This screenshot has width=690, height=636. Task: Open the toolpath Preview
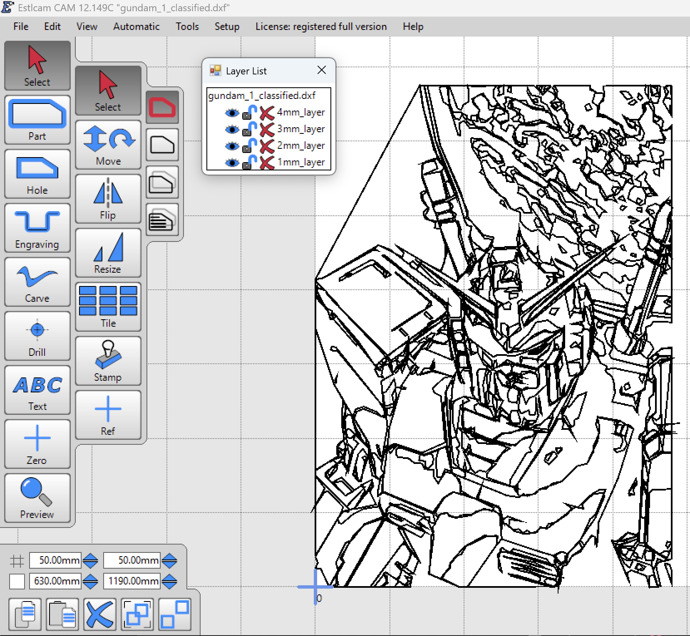37,498
